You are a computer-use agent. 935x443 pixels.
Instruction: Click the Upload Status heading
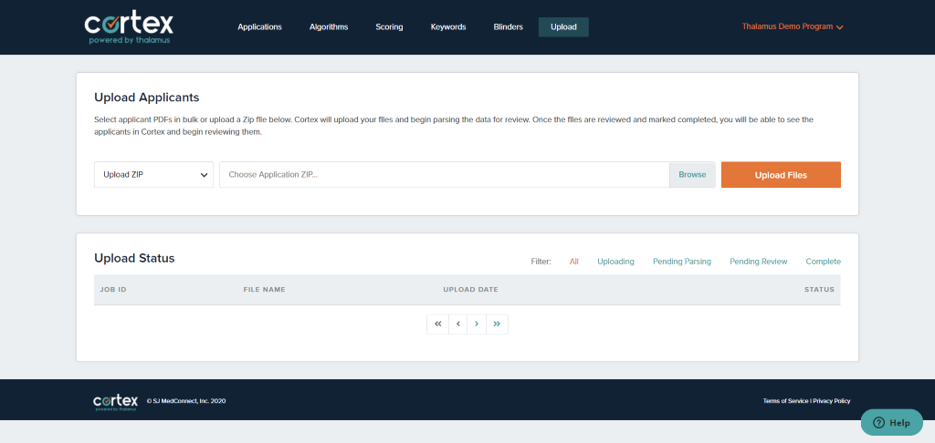[134, 258]
